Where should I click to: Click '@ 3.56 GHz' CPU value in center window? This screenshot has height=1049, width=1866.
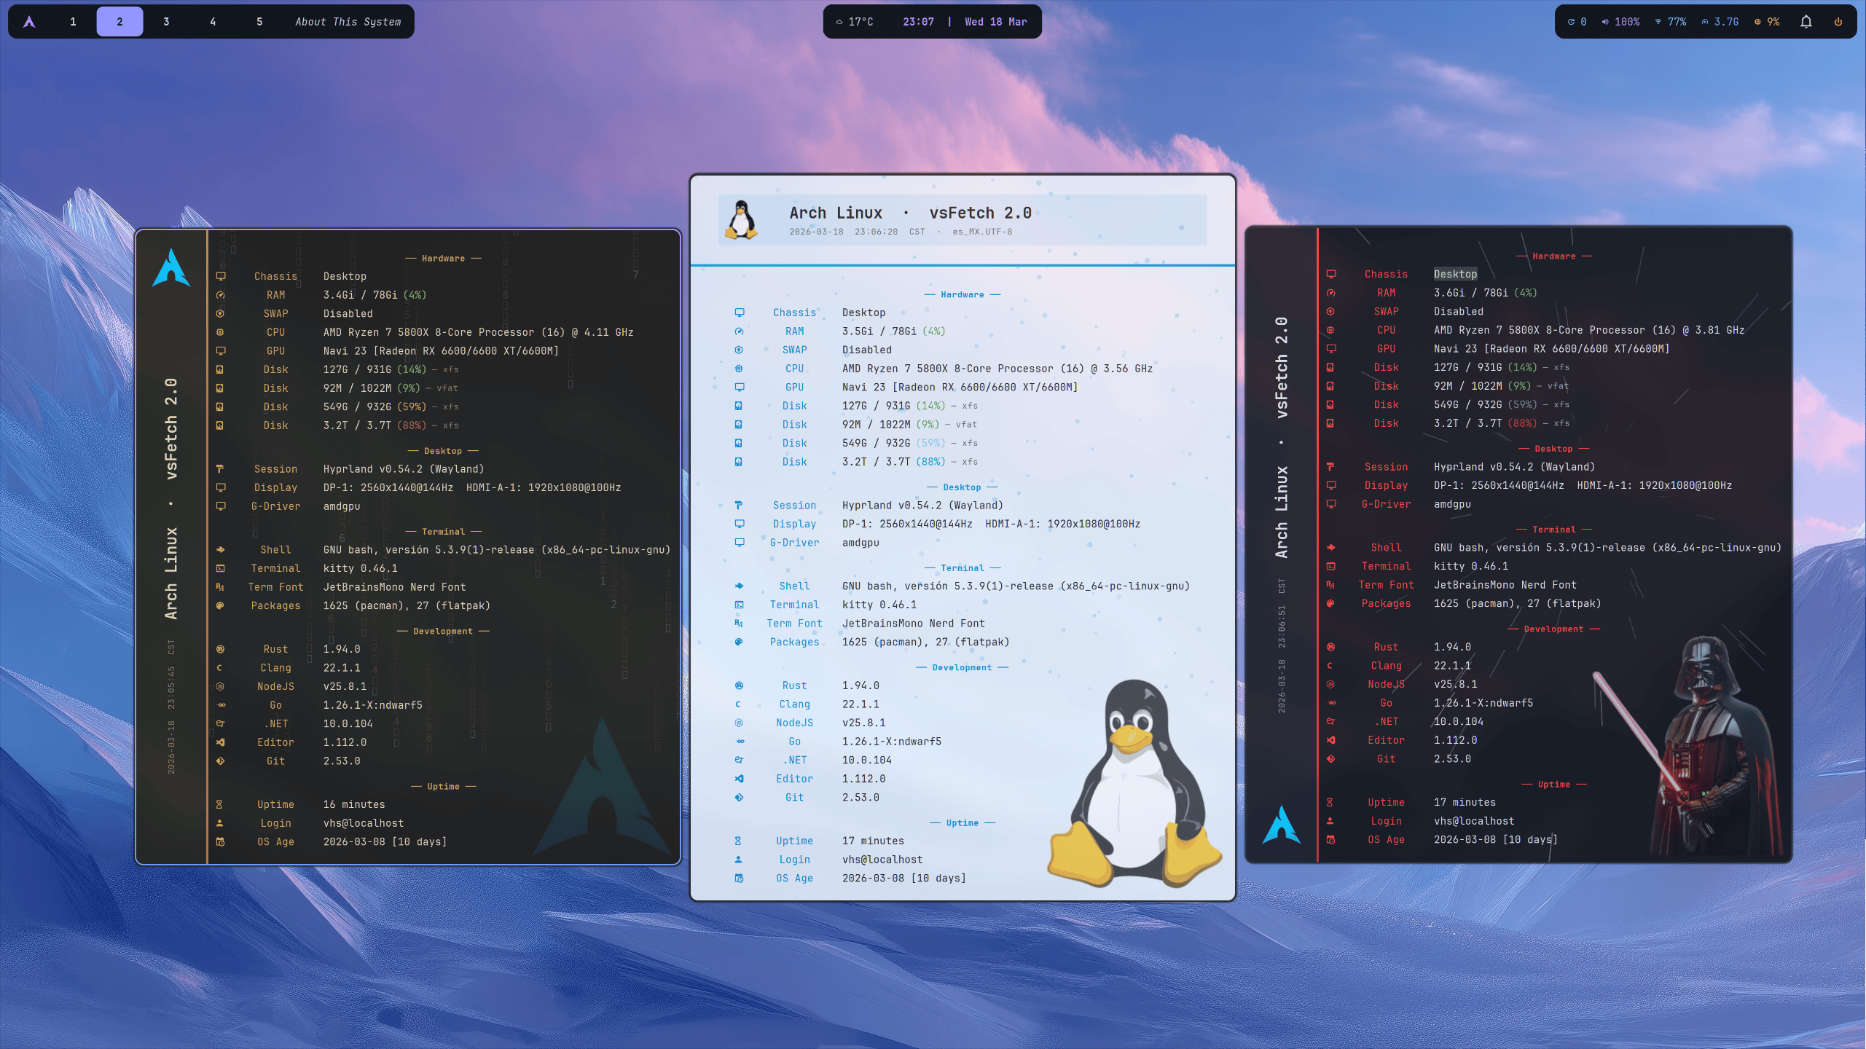tap(1121, 369)
